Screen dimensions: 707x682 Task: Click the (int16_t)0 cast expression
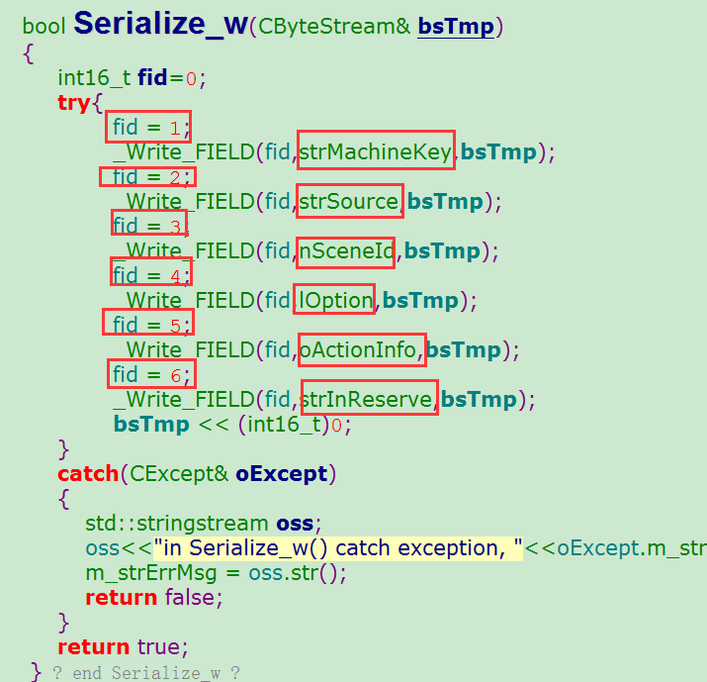tap(291, 426)
